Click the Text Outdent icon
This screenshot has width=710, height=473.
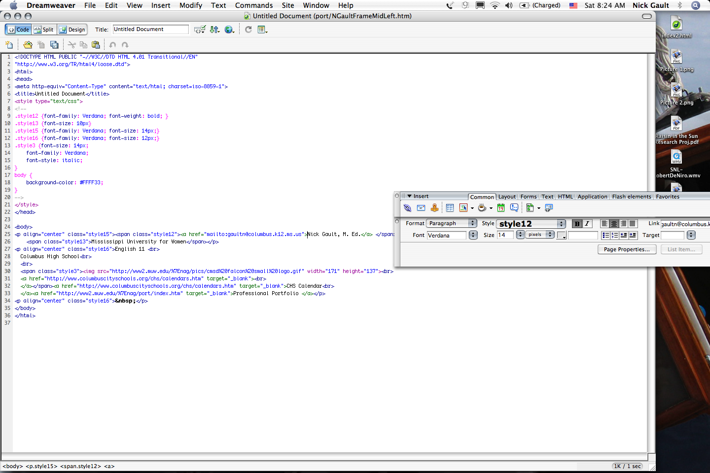(x=624, y=236)
